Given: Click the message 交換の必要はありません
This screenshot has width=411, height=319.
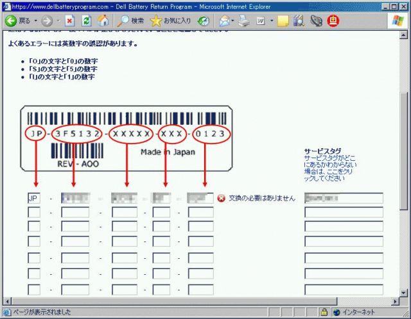Looking at the screenshot, I should 262,198.
